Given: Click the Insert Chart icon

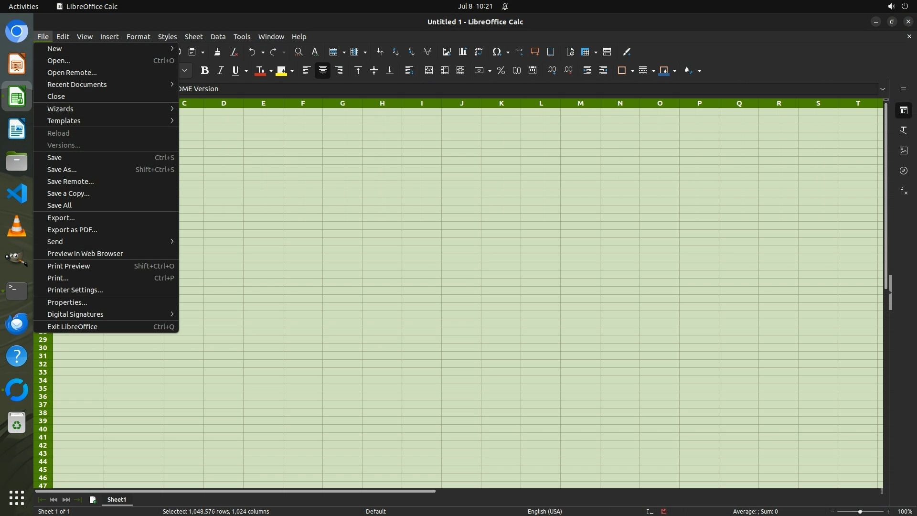Looking at the screenshot, I should pyautogui.click(x=462, y=52).
